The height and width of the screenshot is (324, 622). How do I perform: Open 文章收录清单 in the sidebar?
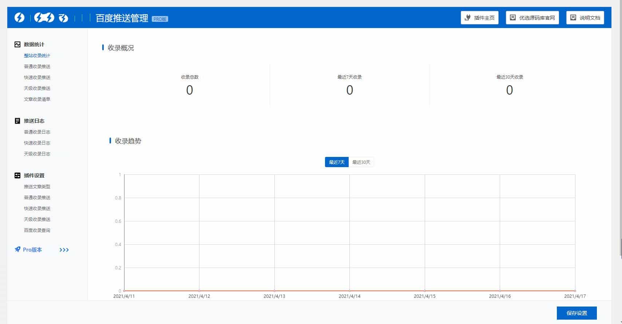point(37,99)
